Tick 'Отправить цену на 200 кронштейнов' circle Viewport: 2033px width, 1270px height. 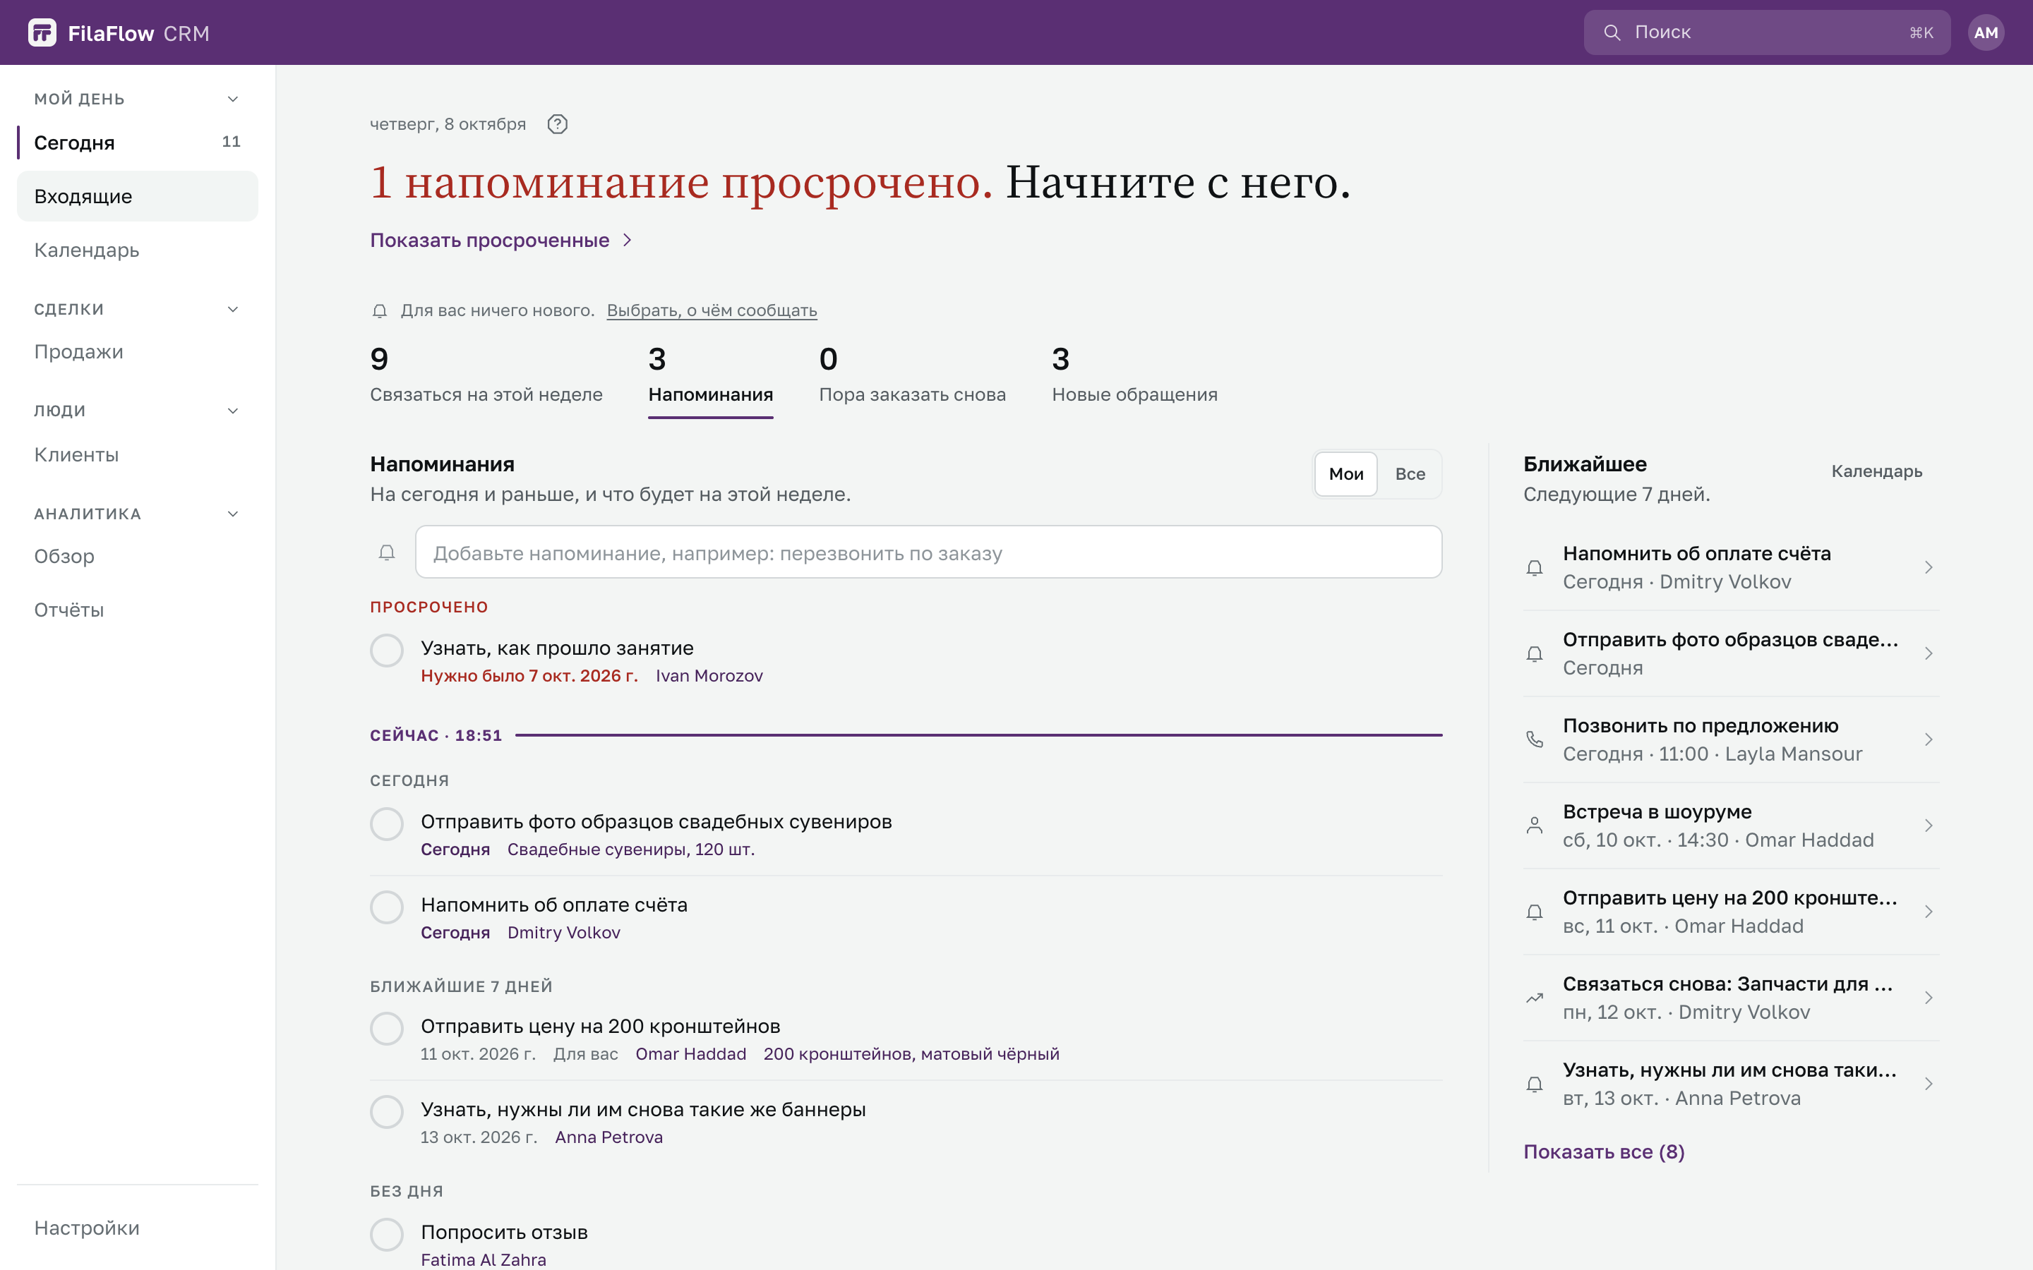[x=386, y=1028]
